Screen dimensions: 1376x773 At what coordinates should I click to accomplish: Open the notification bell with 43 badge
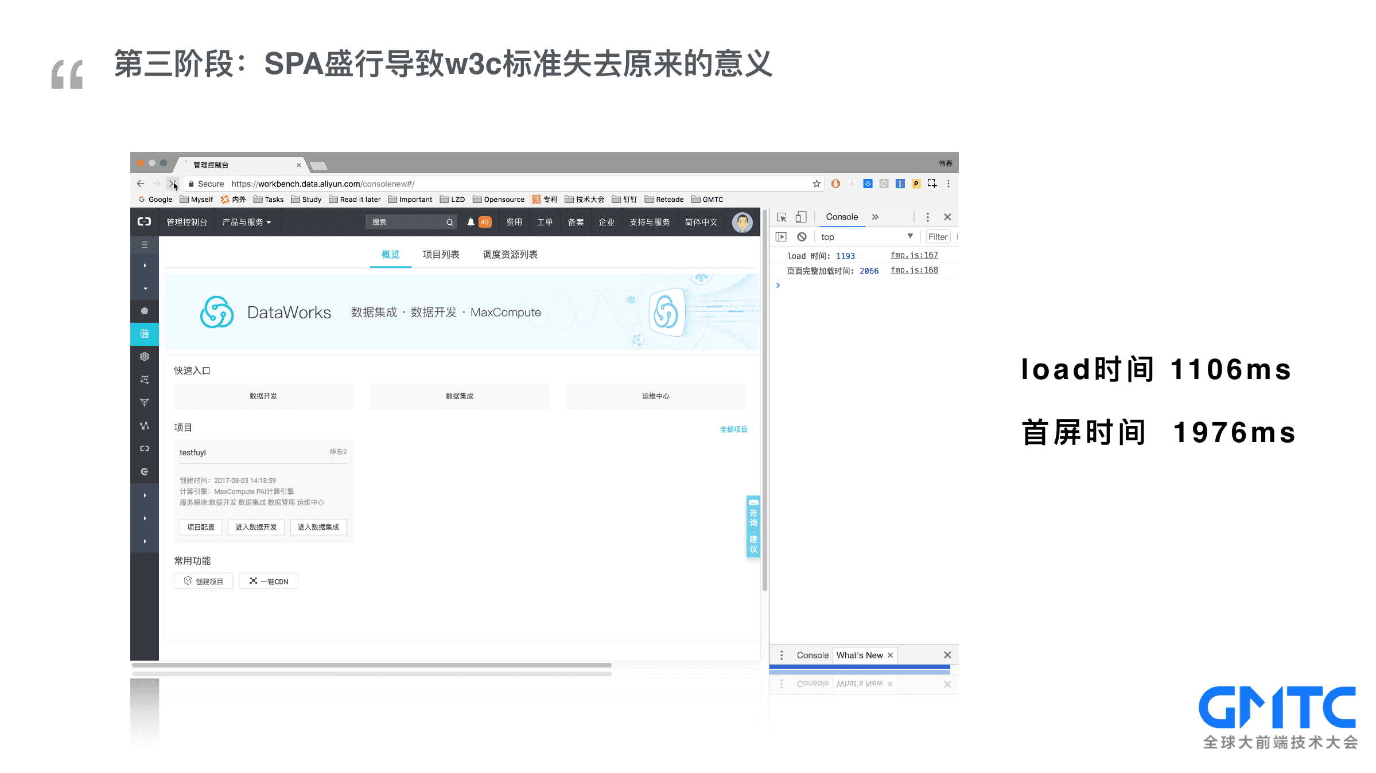coord(479,222)
